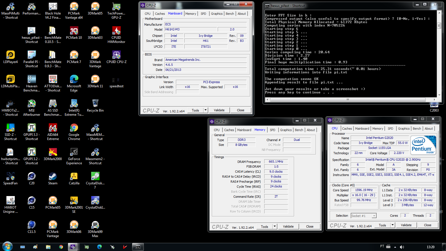Screen dimensions: 446x251
Task: Open Tools dropdown arrow in Mainboard CPU-Z window
Action: point(205,110)
